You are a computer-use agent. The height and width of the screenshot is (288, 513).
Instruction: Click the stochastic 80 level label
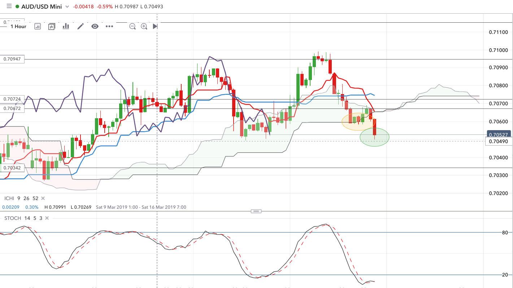pos(505,232)
